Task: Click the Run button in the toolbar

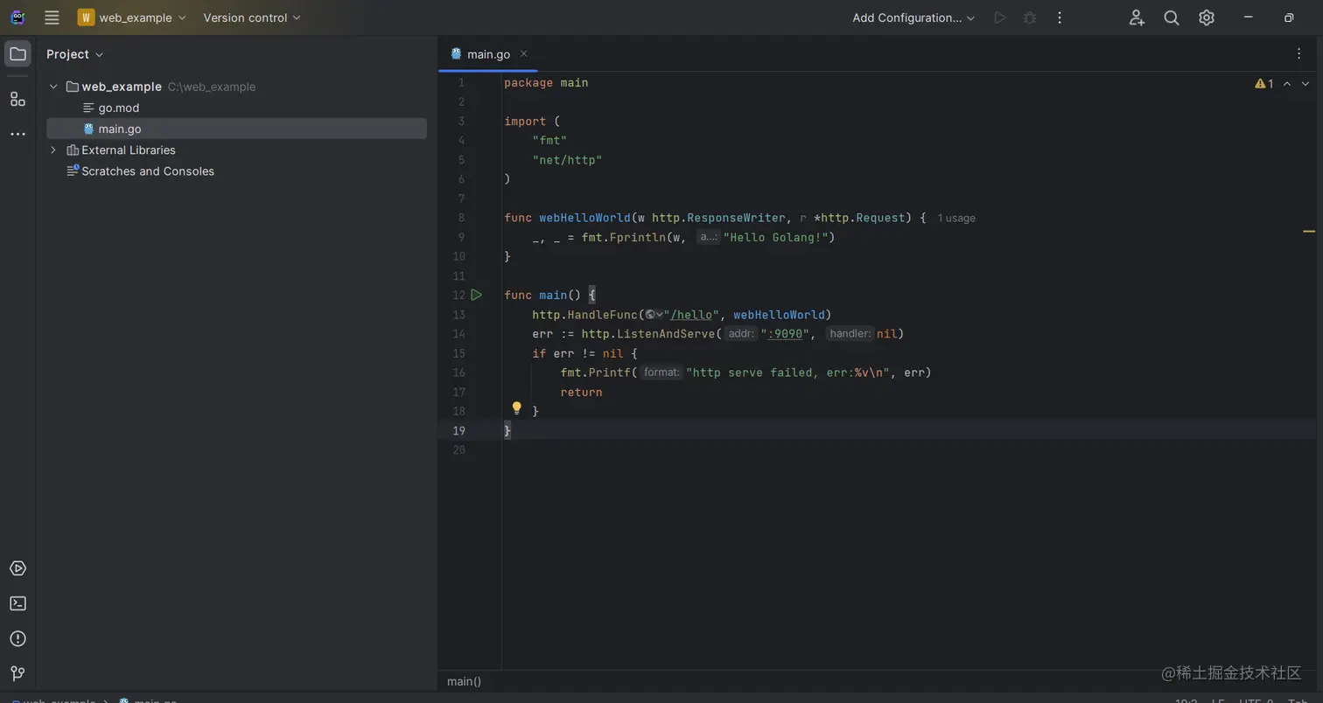Action: click(x=999, y=17)
